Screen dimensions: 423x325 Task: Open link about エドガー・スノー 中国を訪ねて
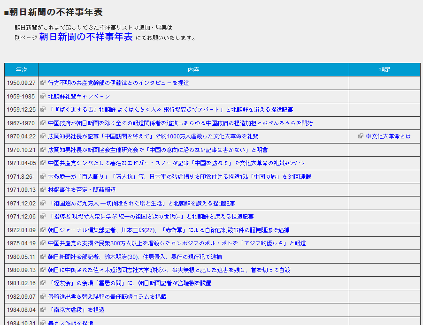coord(176,163)
